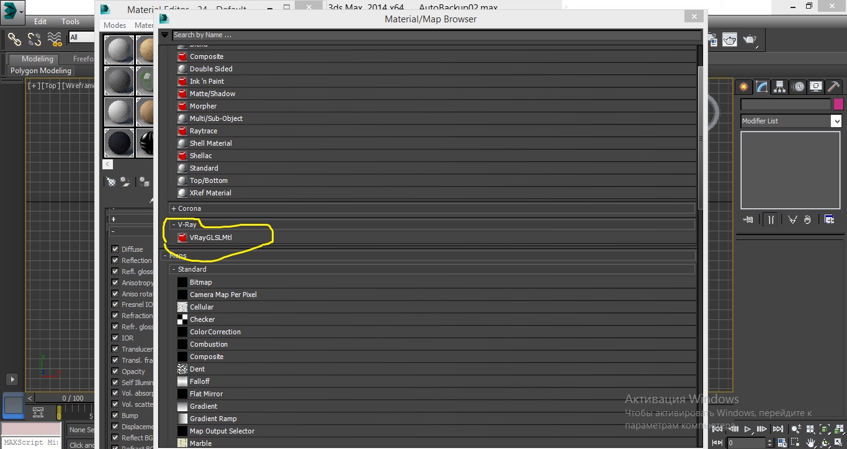Click the Play Animation control
This screenshot has width=847, height=449.
click(748, 429)
